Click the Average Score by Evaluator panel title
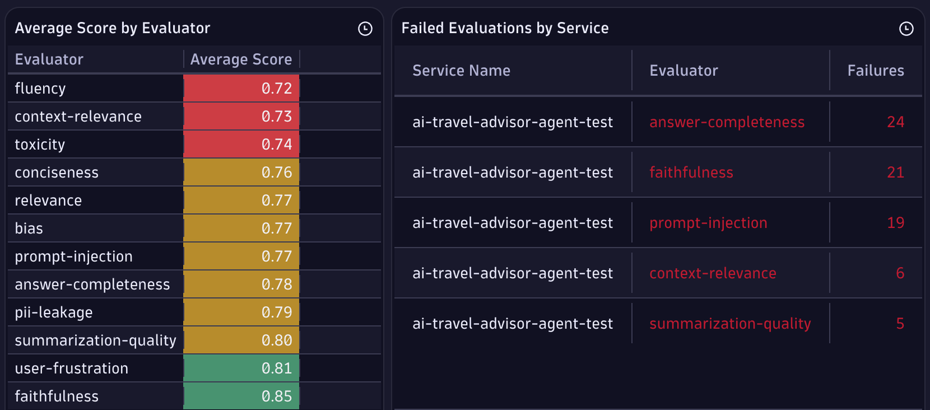Screen dimensions: 930x410 (113, 28)
